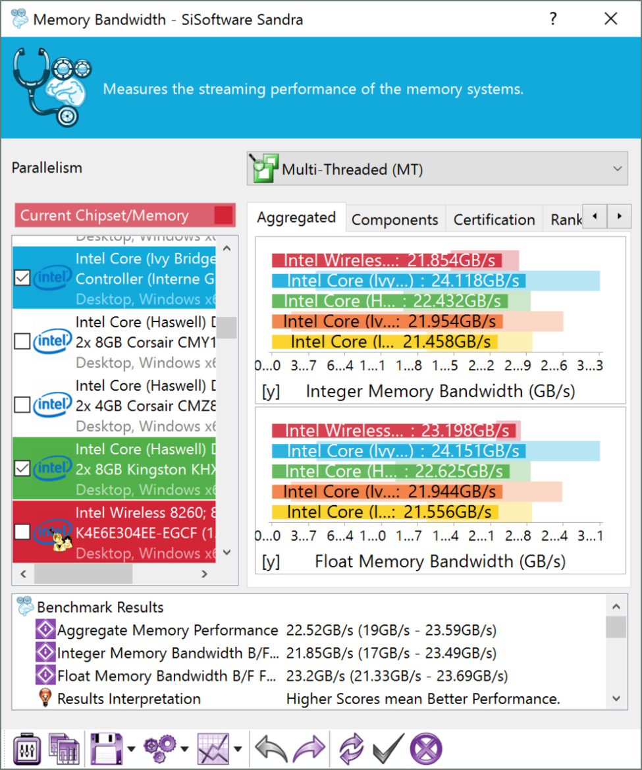
Task: Click the value '22.52GB/s (19GB/s - 23.59GB/s)'
Action: tap(391, 630)
